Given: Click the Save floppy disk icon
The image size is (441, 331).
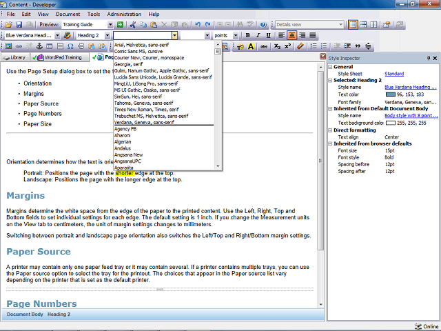Looking at the screenshot, I should point(19,25).
